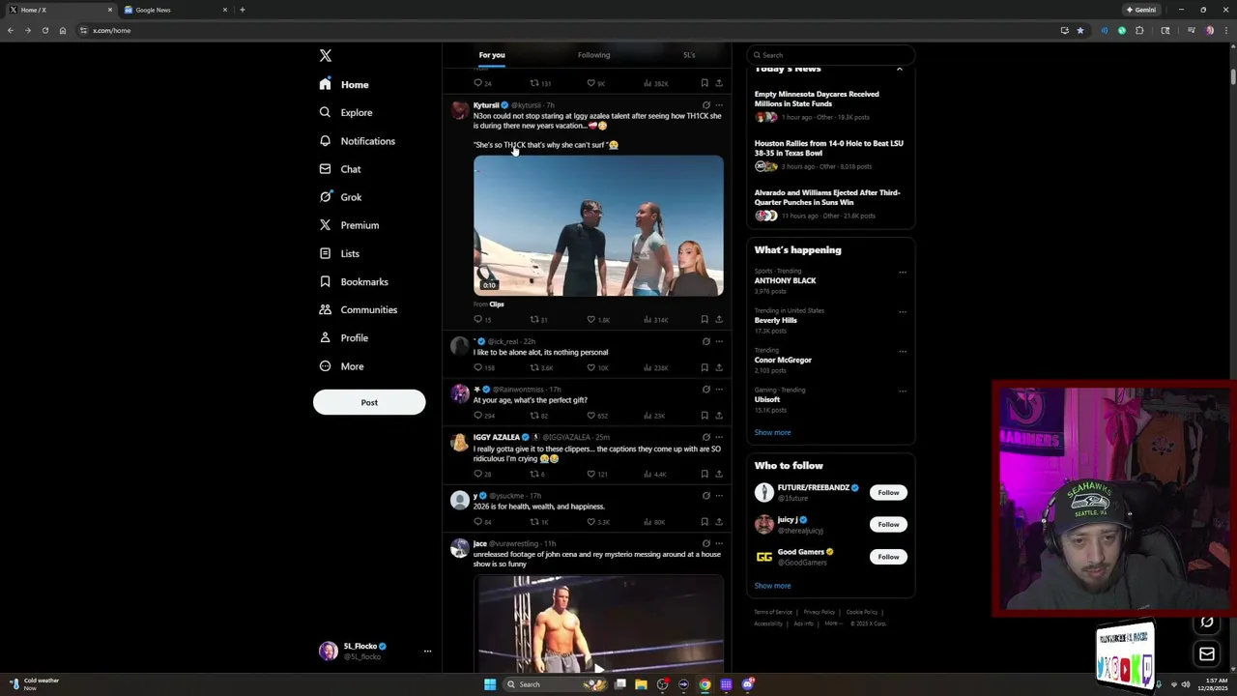Open more options on Kytursii post
Viewport: 1237px width, 696px height.
pos(718,104)
